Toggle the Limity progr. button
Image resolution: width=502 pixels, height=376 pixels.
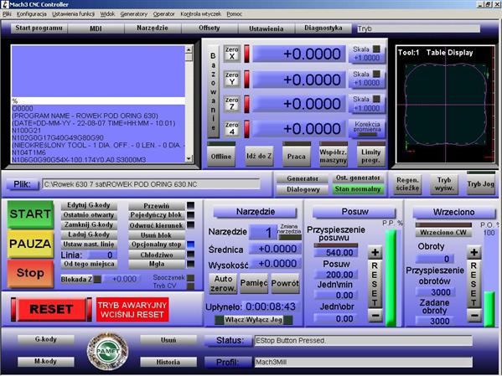[x=370, y=155]
